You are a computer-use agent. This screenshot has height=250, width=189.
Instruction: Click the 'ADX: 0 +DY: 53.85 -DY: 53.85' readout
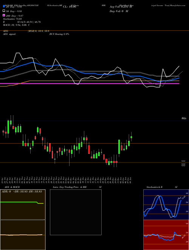(22, 191)
